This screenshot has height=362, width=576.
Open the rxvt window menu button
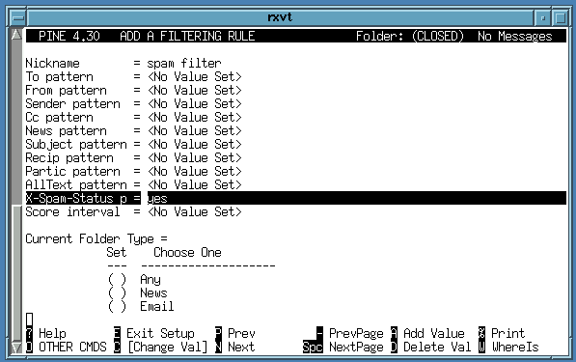[x=17, y=17]
